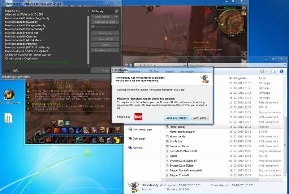This screenshot has width=289, height=194.
Task: Click the Honorbuddy log scrollbar
Action: click(89, 36)
